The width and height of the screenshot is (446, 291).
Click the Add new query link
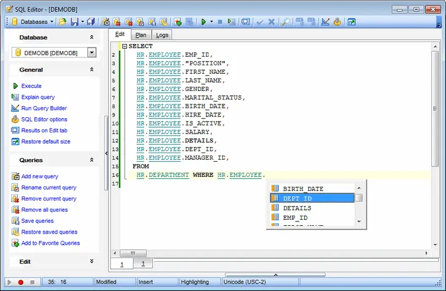pyautogui.click(x=40, y=176)
